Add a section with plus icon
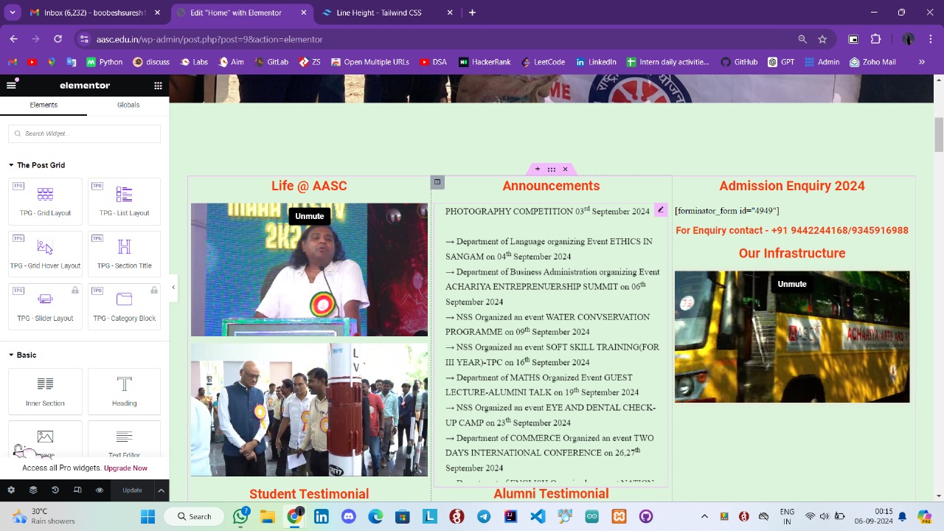This screenshot has width=944, height=531. (537, 170)
